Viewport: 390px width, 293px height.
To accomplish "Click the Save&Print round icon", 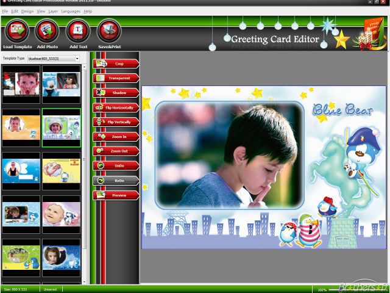I will click(x=109, y=31).
